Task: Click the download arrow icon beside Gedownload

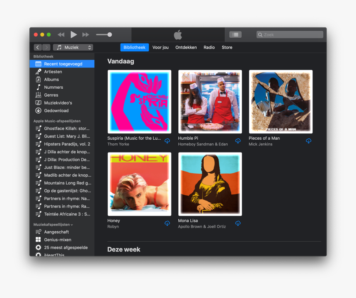Action: pos(38,111)
